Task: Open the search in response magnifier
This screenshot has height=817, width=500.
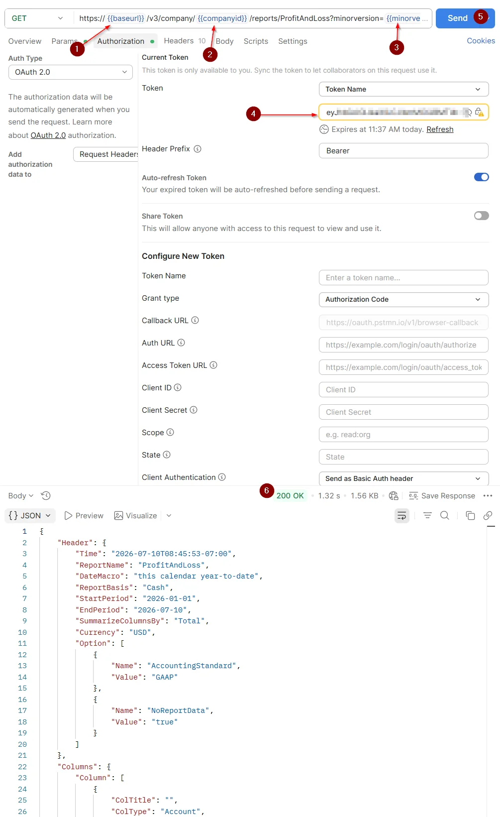Action: [445, 515]
